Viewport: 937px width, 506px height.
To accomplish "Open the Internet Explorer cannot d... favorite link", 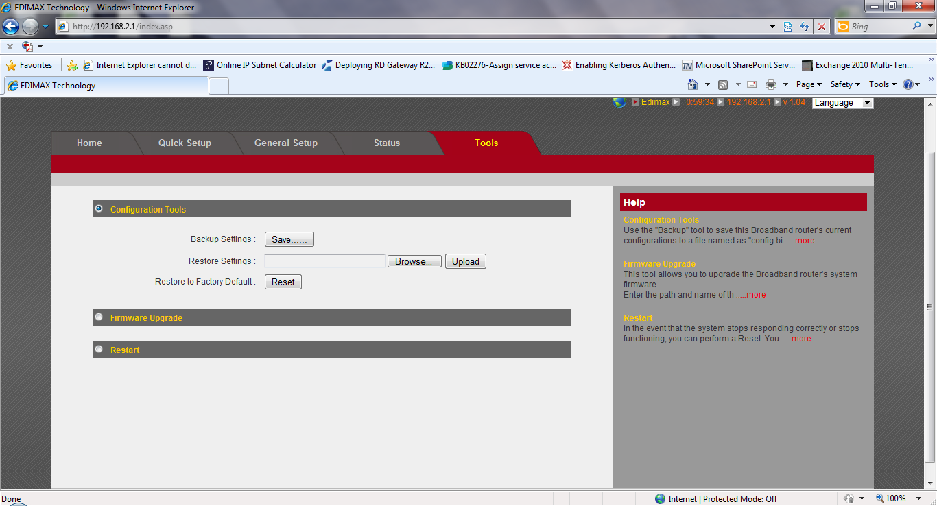I will [x=140, y=65].
